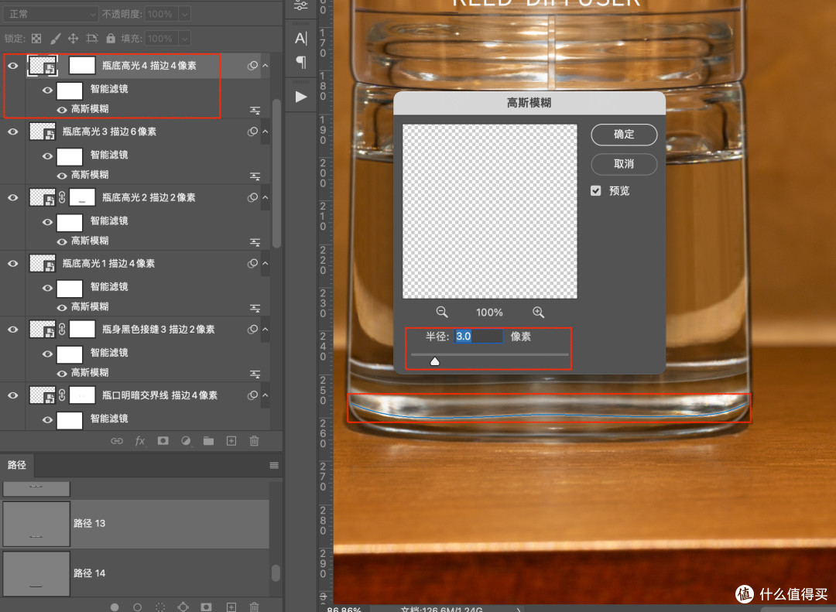Click the delete layer trash icon
Image resolution: width=836 pixels, height=612 pixels.
[255, 441]
